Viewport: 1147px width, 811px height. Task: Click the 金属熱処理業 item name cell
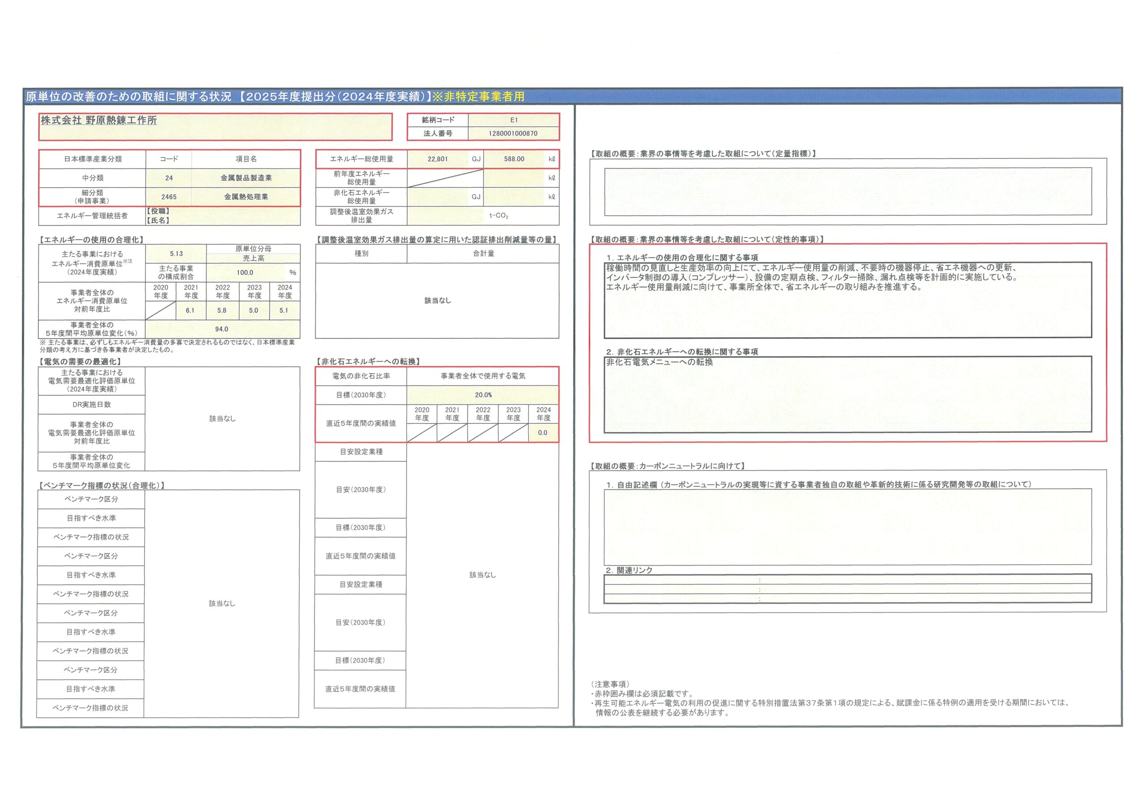(246, 197)
